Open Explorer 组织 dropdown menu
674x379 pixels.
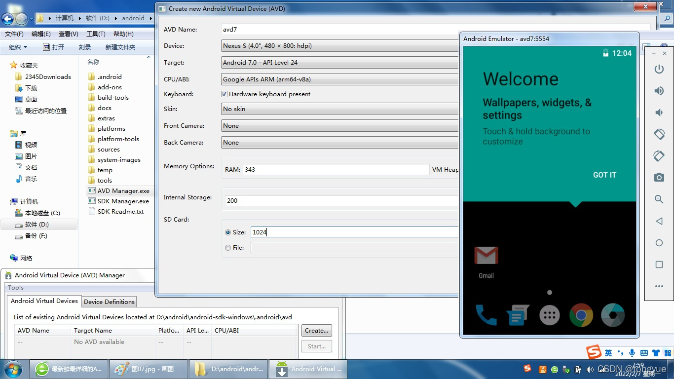pos(18,47)
